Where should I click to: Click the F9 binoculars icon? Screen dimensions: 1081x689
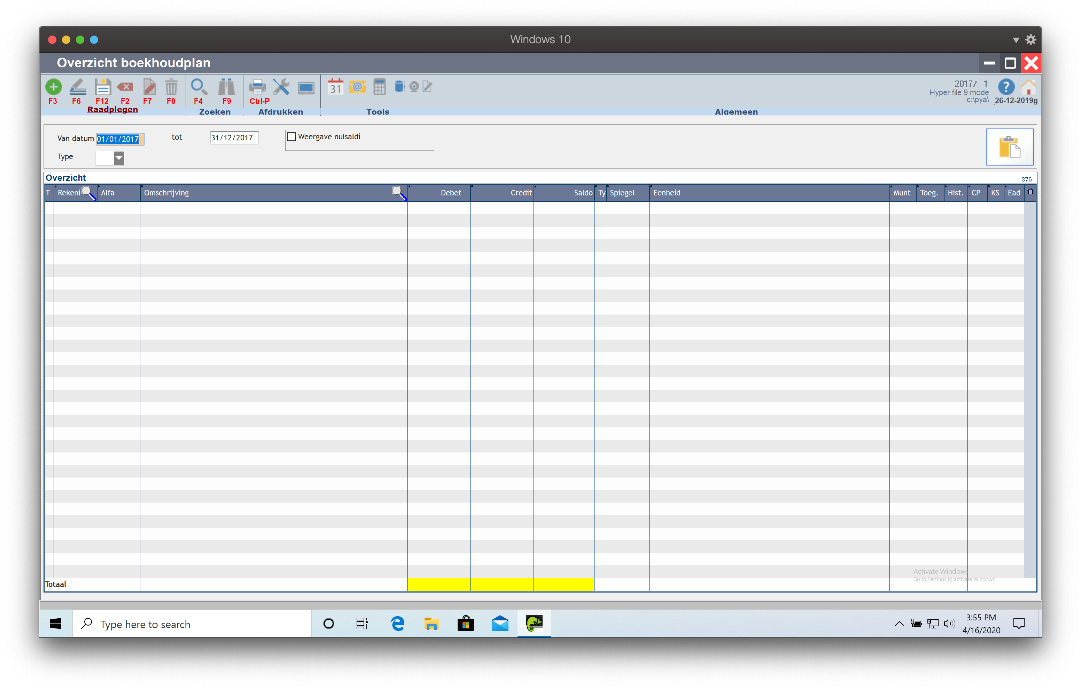(x=226, y=87)
